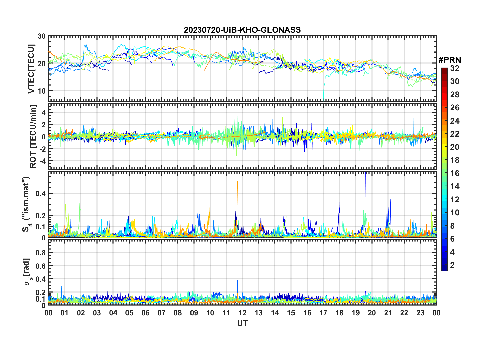485x339 pixels.
Task: Select colorbar tick label 28
Action: (x=455, y=95)
